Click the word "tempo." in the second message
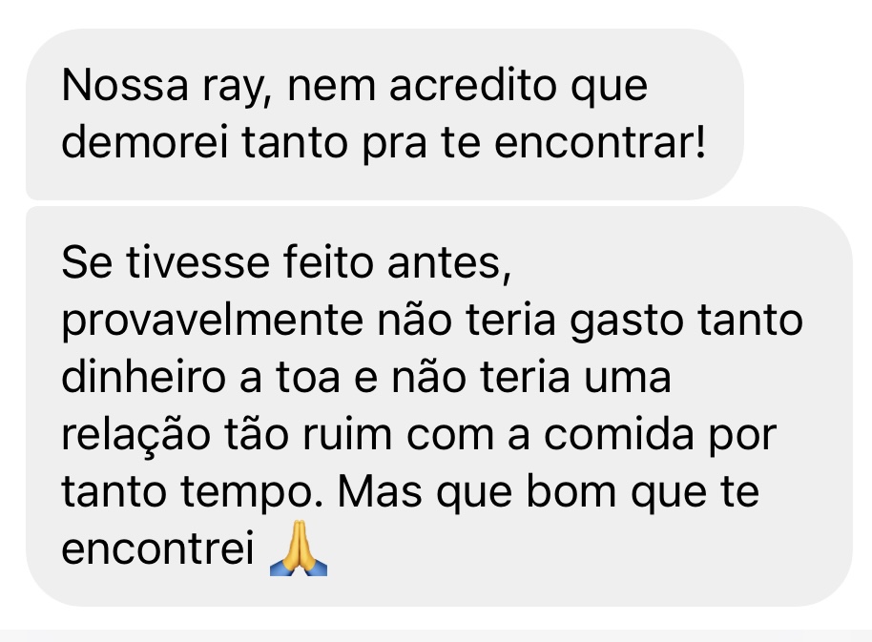This screenshot has height=642, width=872. [x=252, y=494]
